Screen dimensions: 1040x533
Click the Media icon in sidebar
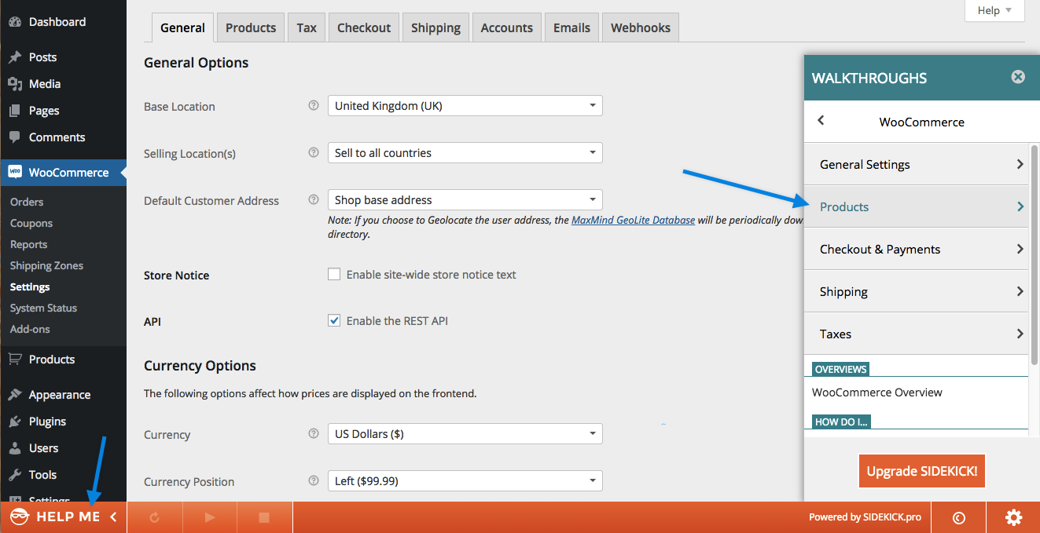pos(15,84)
